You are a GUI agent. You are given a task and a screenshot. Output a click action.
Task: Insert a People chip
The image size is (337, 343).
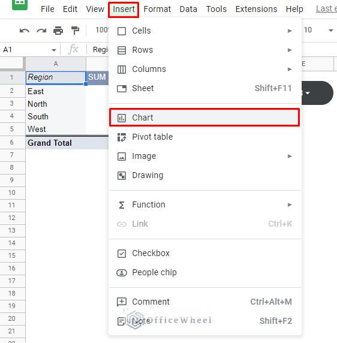point(205,273)
